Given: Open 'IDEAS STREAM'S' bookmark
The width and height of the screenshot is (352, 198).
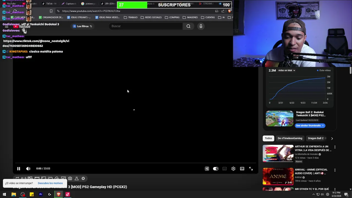Looking at the screenshot, I should pyautogui.click(x=78, y=17).
